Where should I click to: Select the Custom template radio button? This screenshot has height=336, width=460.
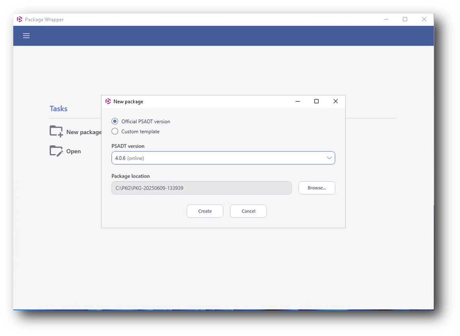pos(115,131)
